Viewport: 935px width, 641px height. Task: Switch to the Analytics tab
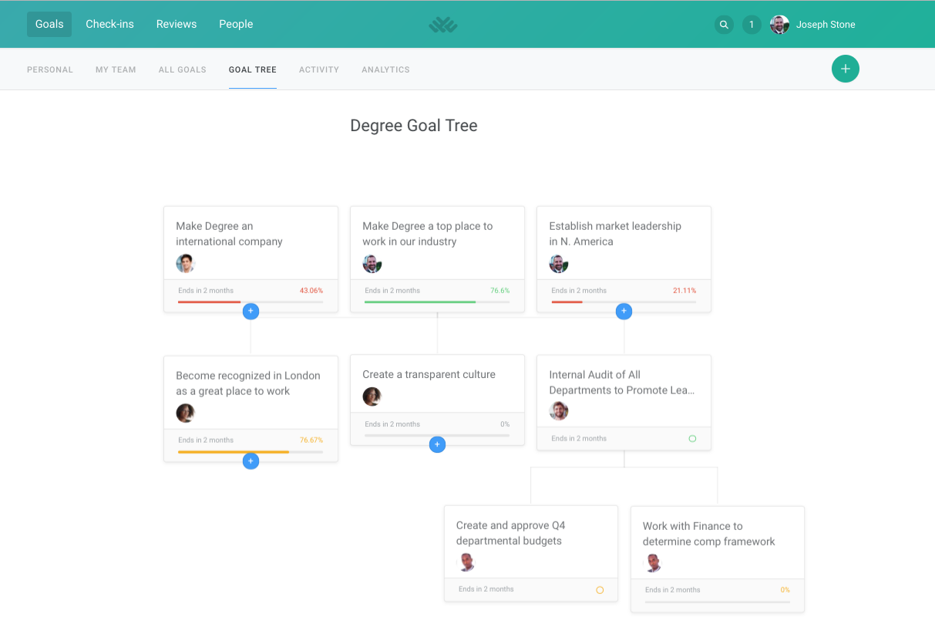pos(385,69)
